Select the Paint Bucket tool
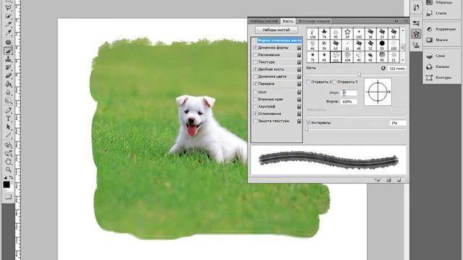The height and width of the screenshot is (260, 463). (x=8, y=84)
